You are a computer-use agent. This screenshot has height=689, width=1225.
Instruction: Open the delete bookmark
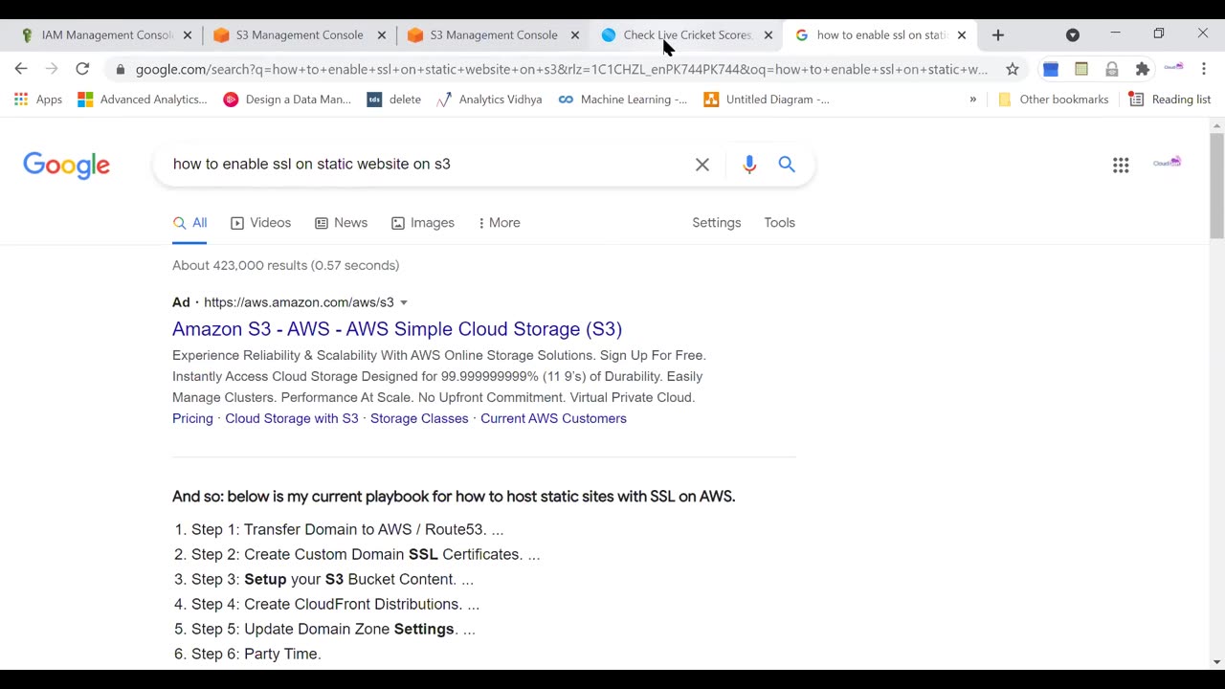coord(394,100)
